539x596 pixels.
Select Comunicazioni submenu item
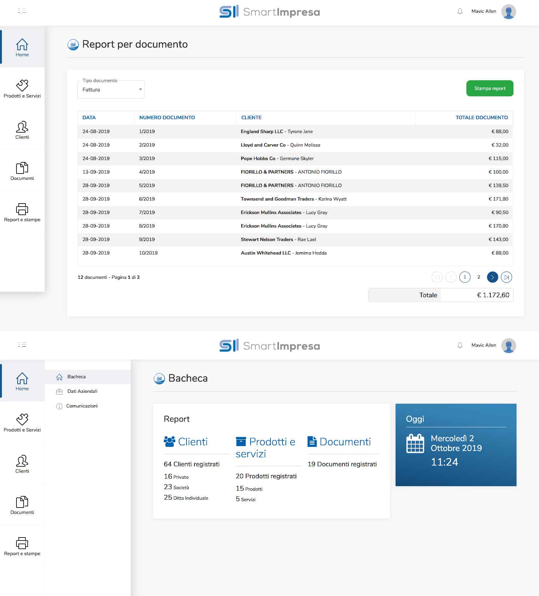pos(88,406)
